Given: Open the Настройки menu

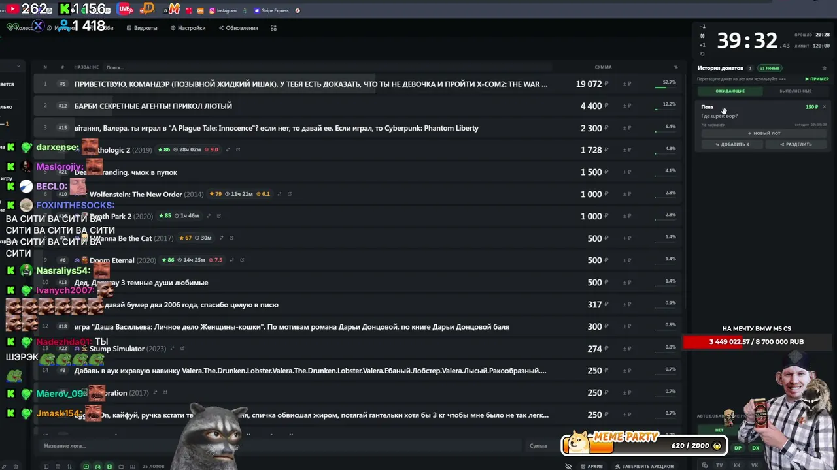Looking at the screenshot, I should point(188,28).
